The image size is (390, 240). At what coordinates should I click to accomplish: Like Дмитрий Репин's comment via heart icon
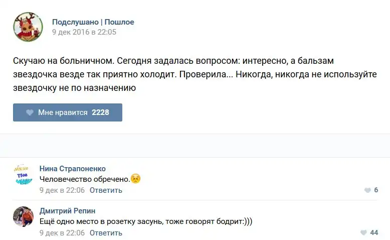[x=363, y=232]
